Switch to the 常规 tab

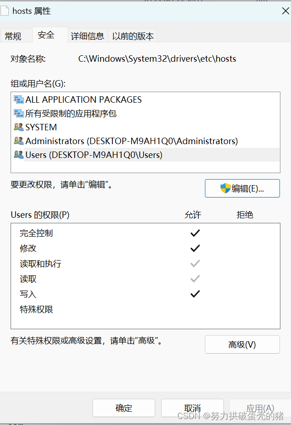click(13, 36)
